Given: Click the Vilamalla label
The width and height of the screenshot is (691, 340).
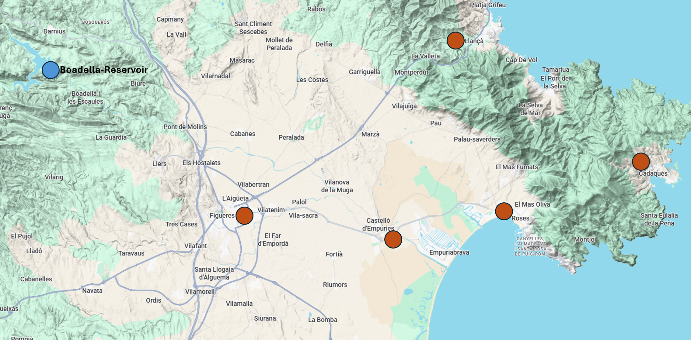Looking at the screenshot, I should click(x=239, y=304).
